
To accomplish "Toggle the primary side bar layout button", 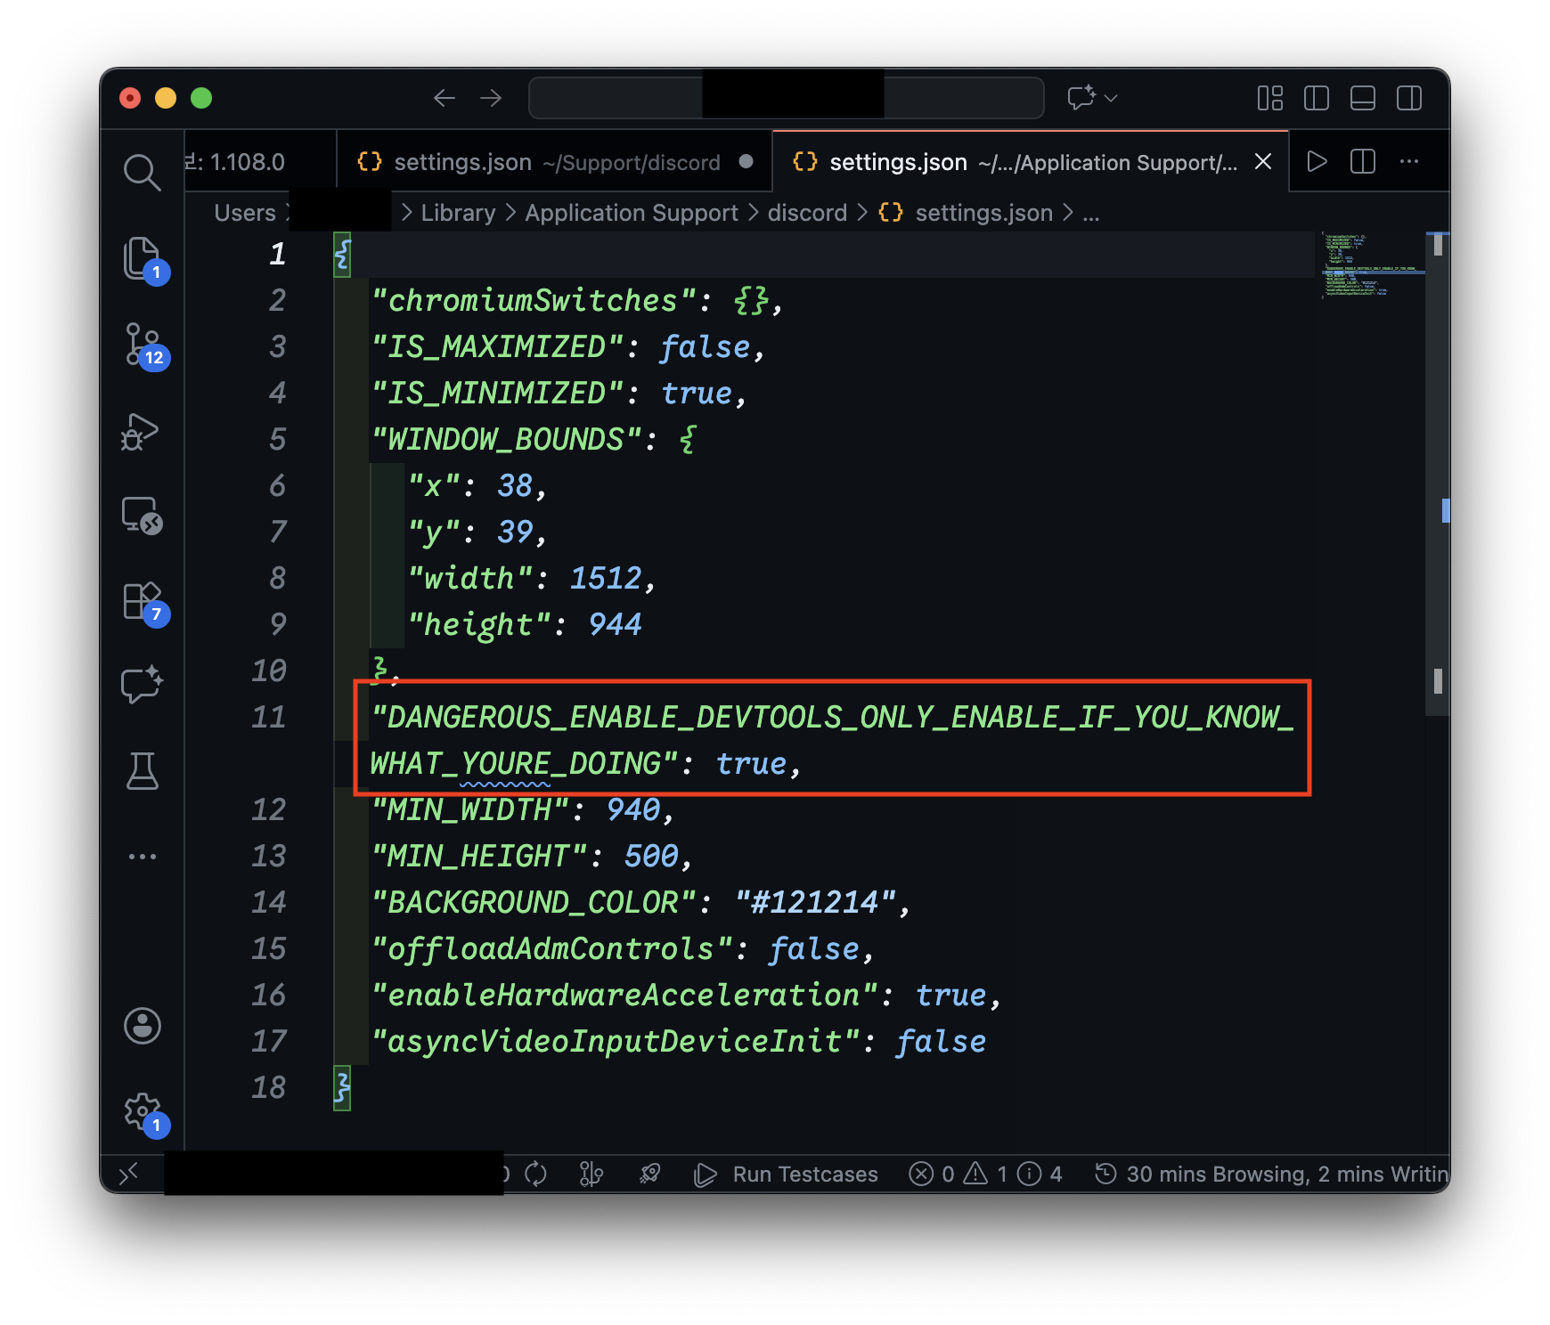I will pos(1316,98).
